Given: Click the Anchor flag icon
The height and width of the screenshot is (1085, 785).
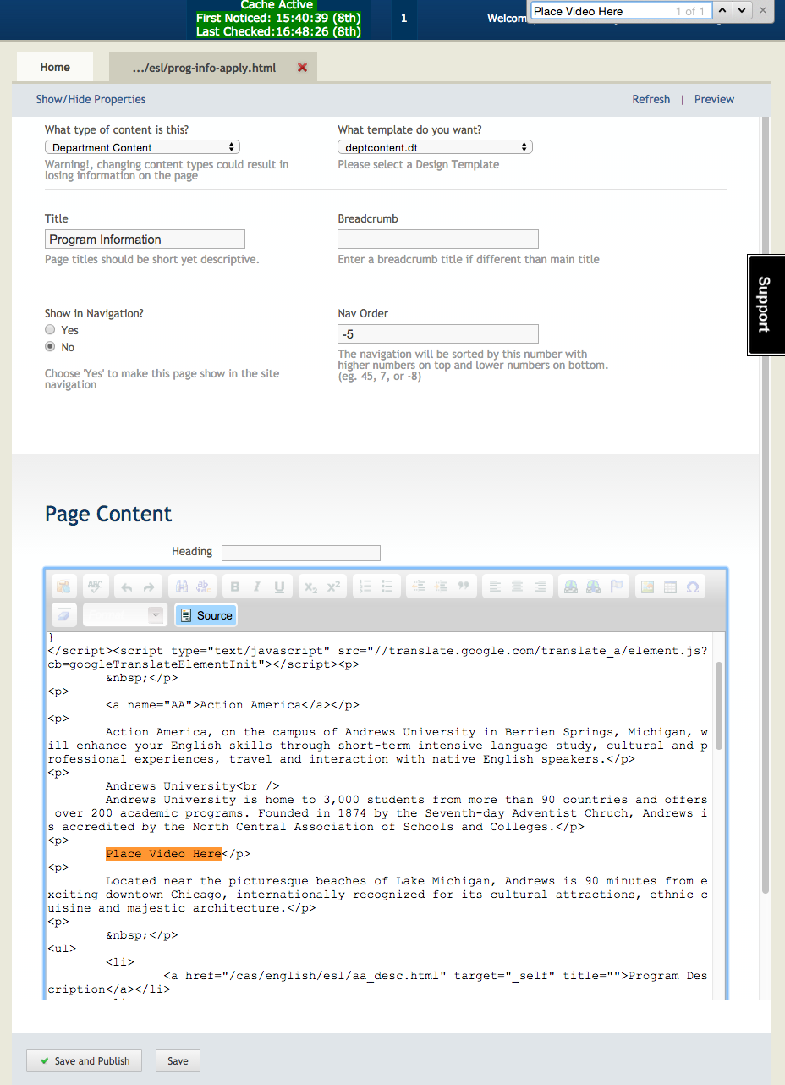Looking at the screenshot, I should click(x=617, y=587).
